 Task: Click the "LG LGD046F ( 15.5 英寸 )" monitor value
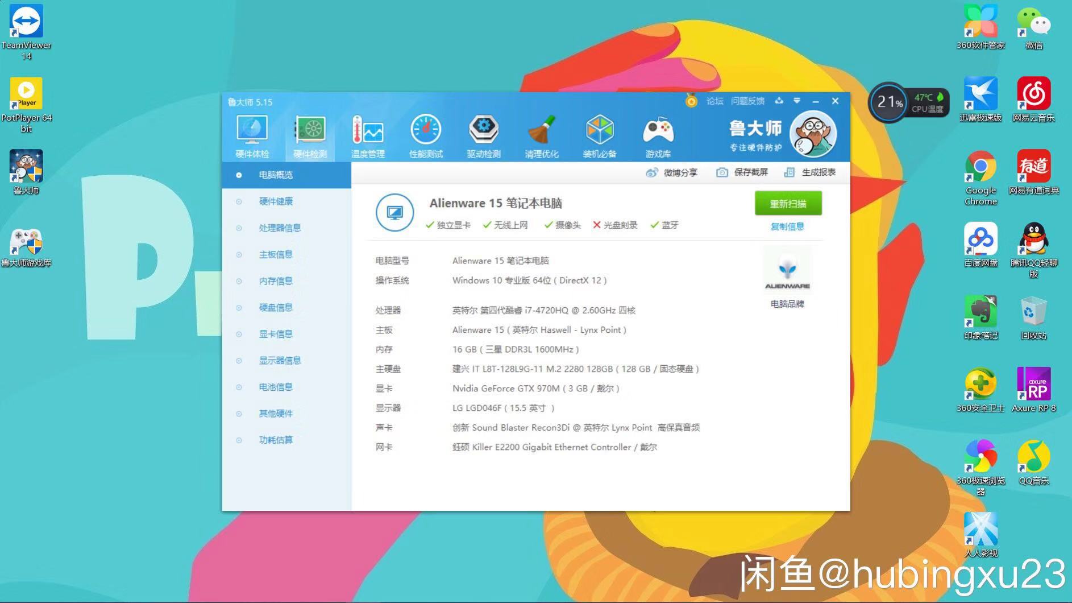coord(503,408)
